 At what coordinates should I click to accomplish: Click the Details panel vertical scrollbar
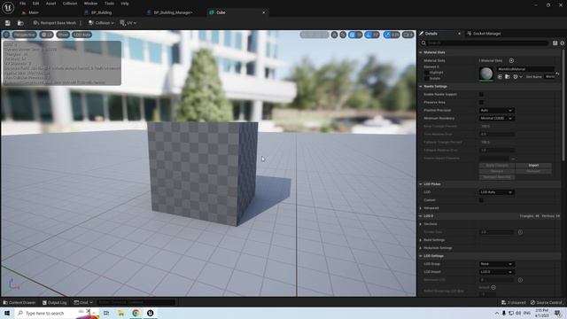click(x=563, y=105)
